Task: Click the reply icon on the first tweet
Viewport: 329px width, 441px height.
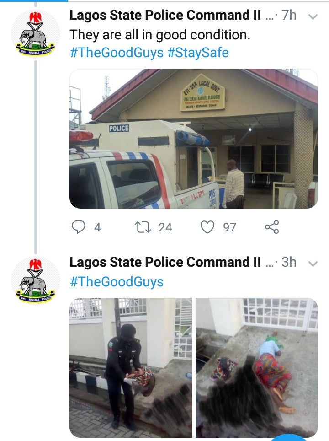Action: tap(80, 227)
